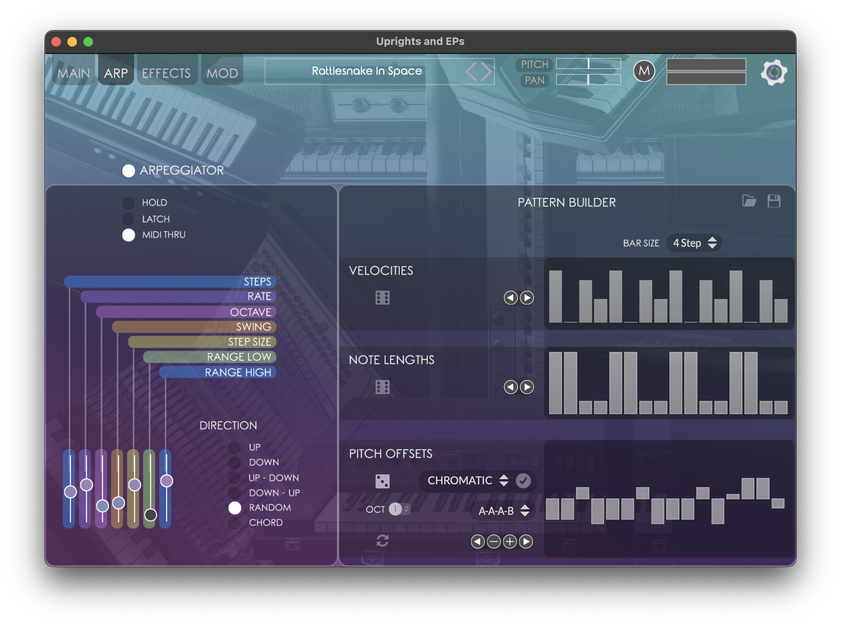841x626 pixels.
Task: Click the pitch offsets refresh icon
Action: click(382, 541)
